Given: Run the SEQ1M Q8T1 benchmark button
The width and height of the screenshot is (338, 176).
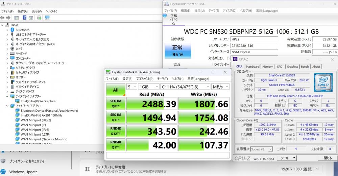Looking at the screenshot, I should [x=116, y=104].
